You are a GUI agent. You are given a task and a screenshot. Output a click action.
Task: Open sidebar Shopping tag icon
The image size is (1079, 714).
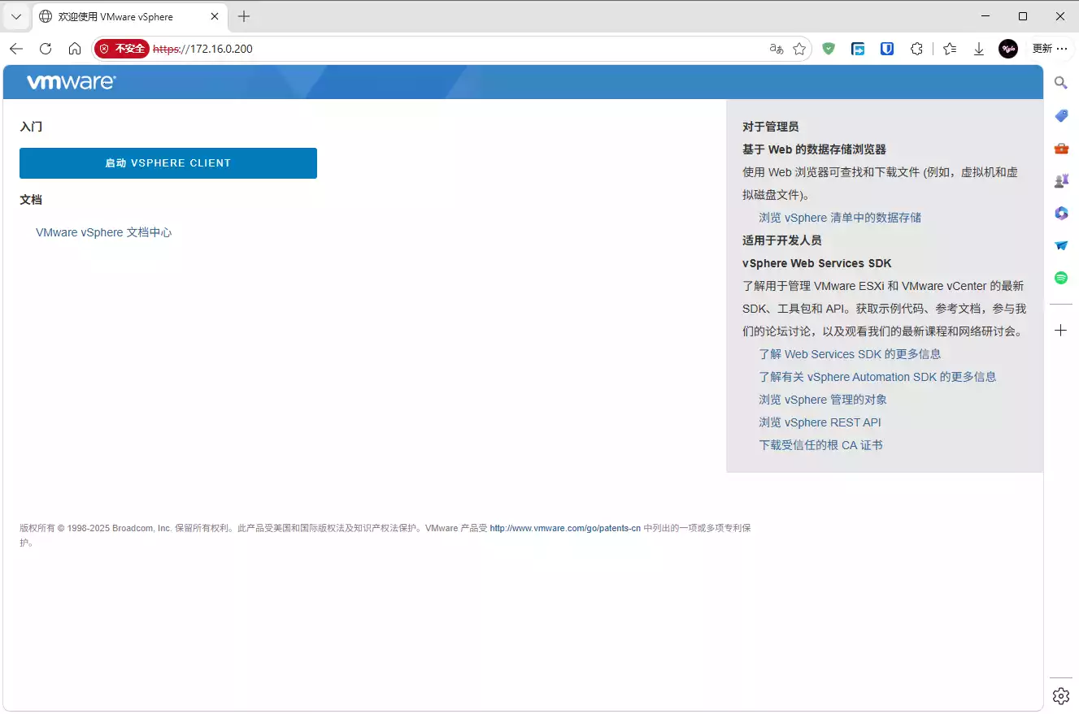tap(1061, 115)
